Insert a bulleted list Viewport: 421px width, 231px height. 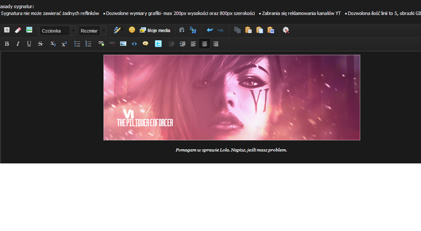pyautogui.click(x=77, y=44)
